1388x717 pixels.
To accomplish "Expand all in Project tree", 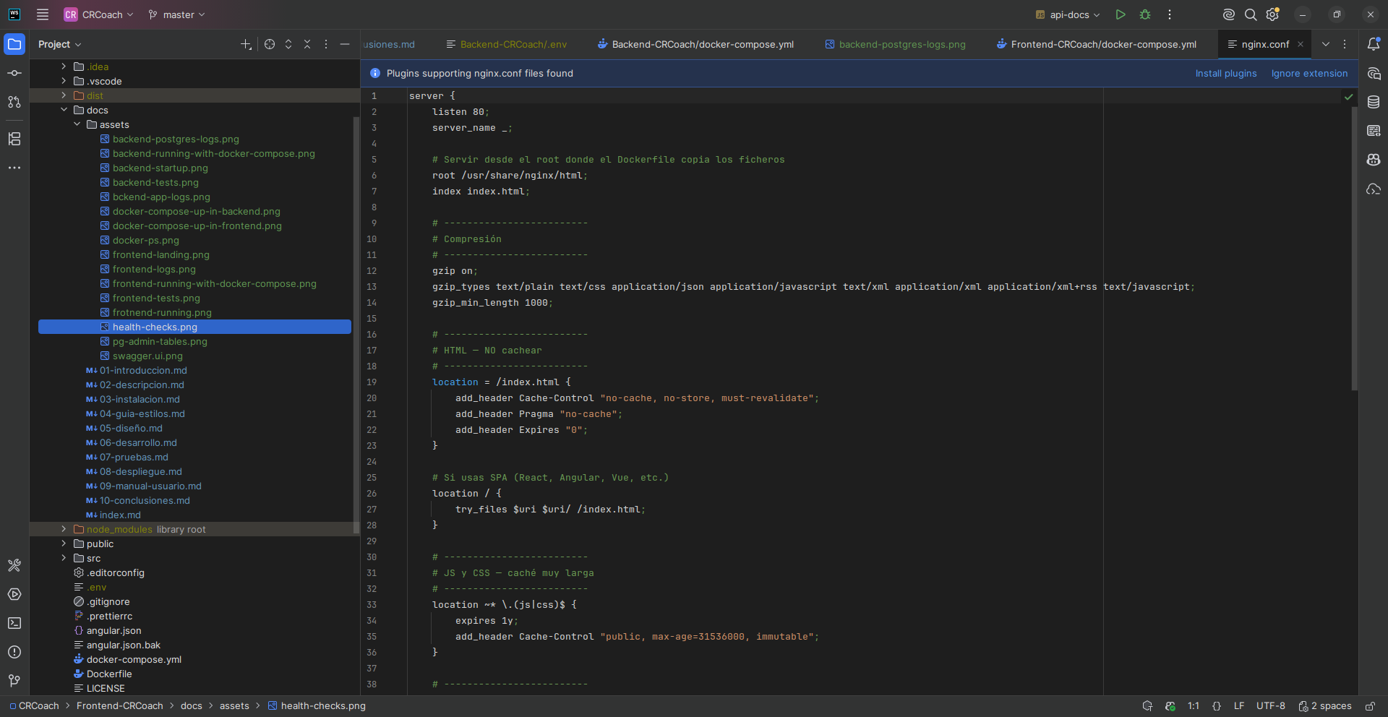I will click(x=288, y=44).
